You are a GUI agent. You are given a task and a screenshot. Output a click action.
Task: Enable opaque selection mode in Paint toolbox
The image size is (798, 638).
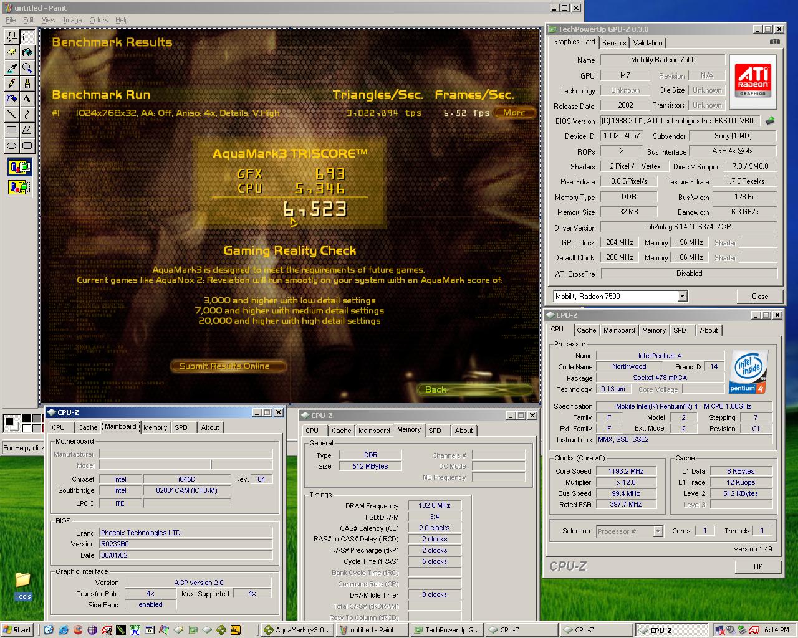tap(20, 167)
